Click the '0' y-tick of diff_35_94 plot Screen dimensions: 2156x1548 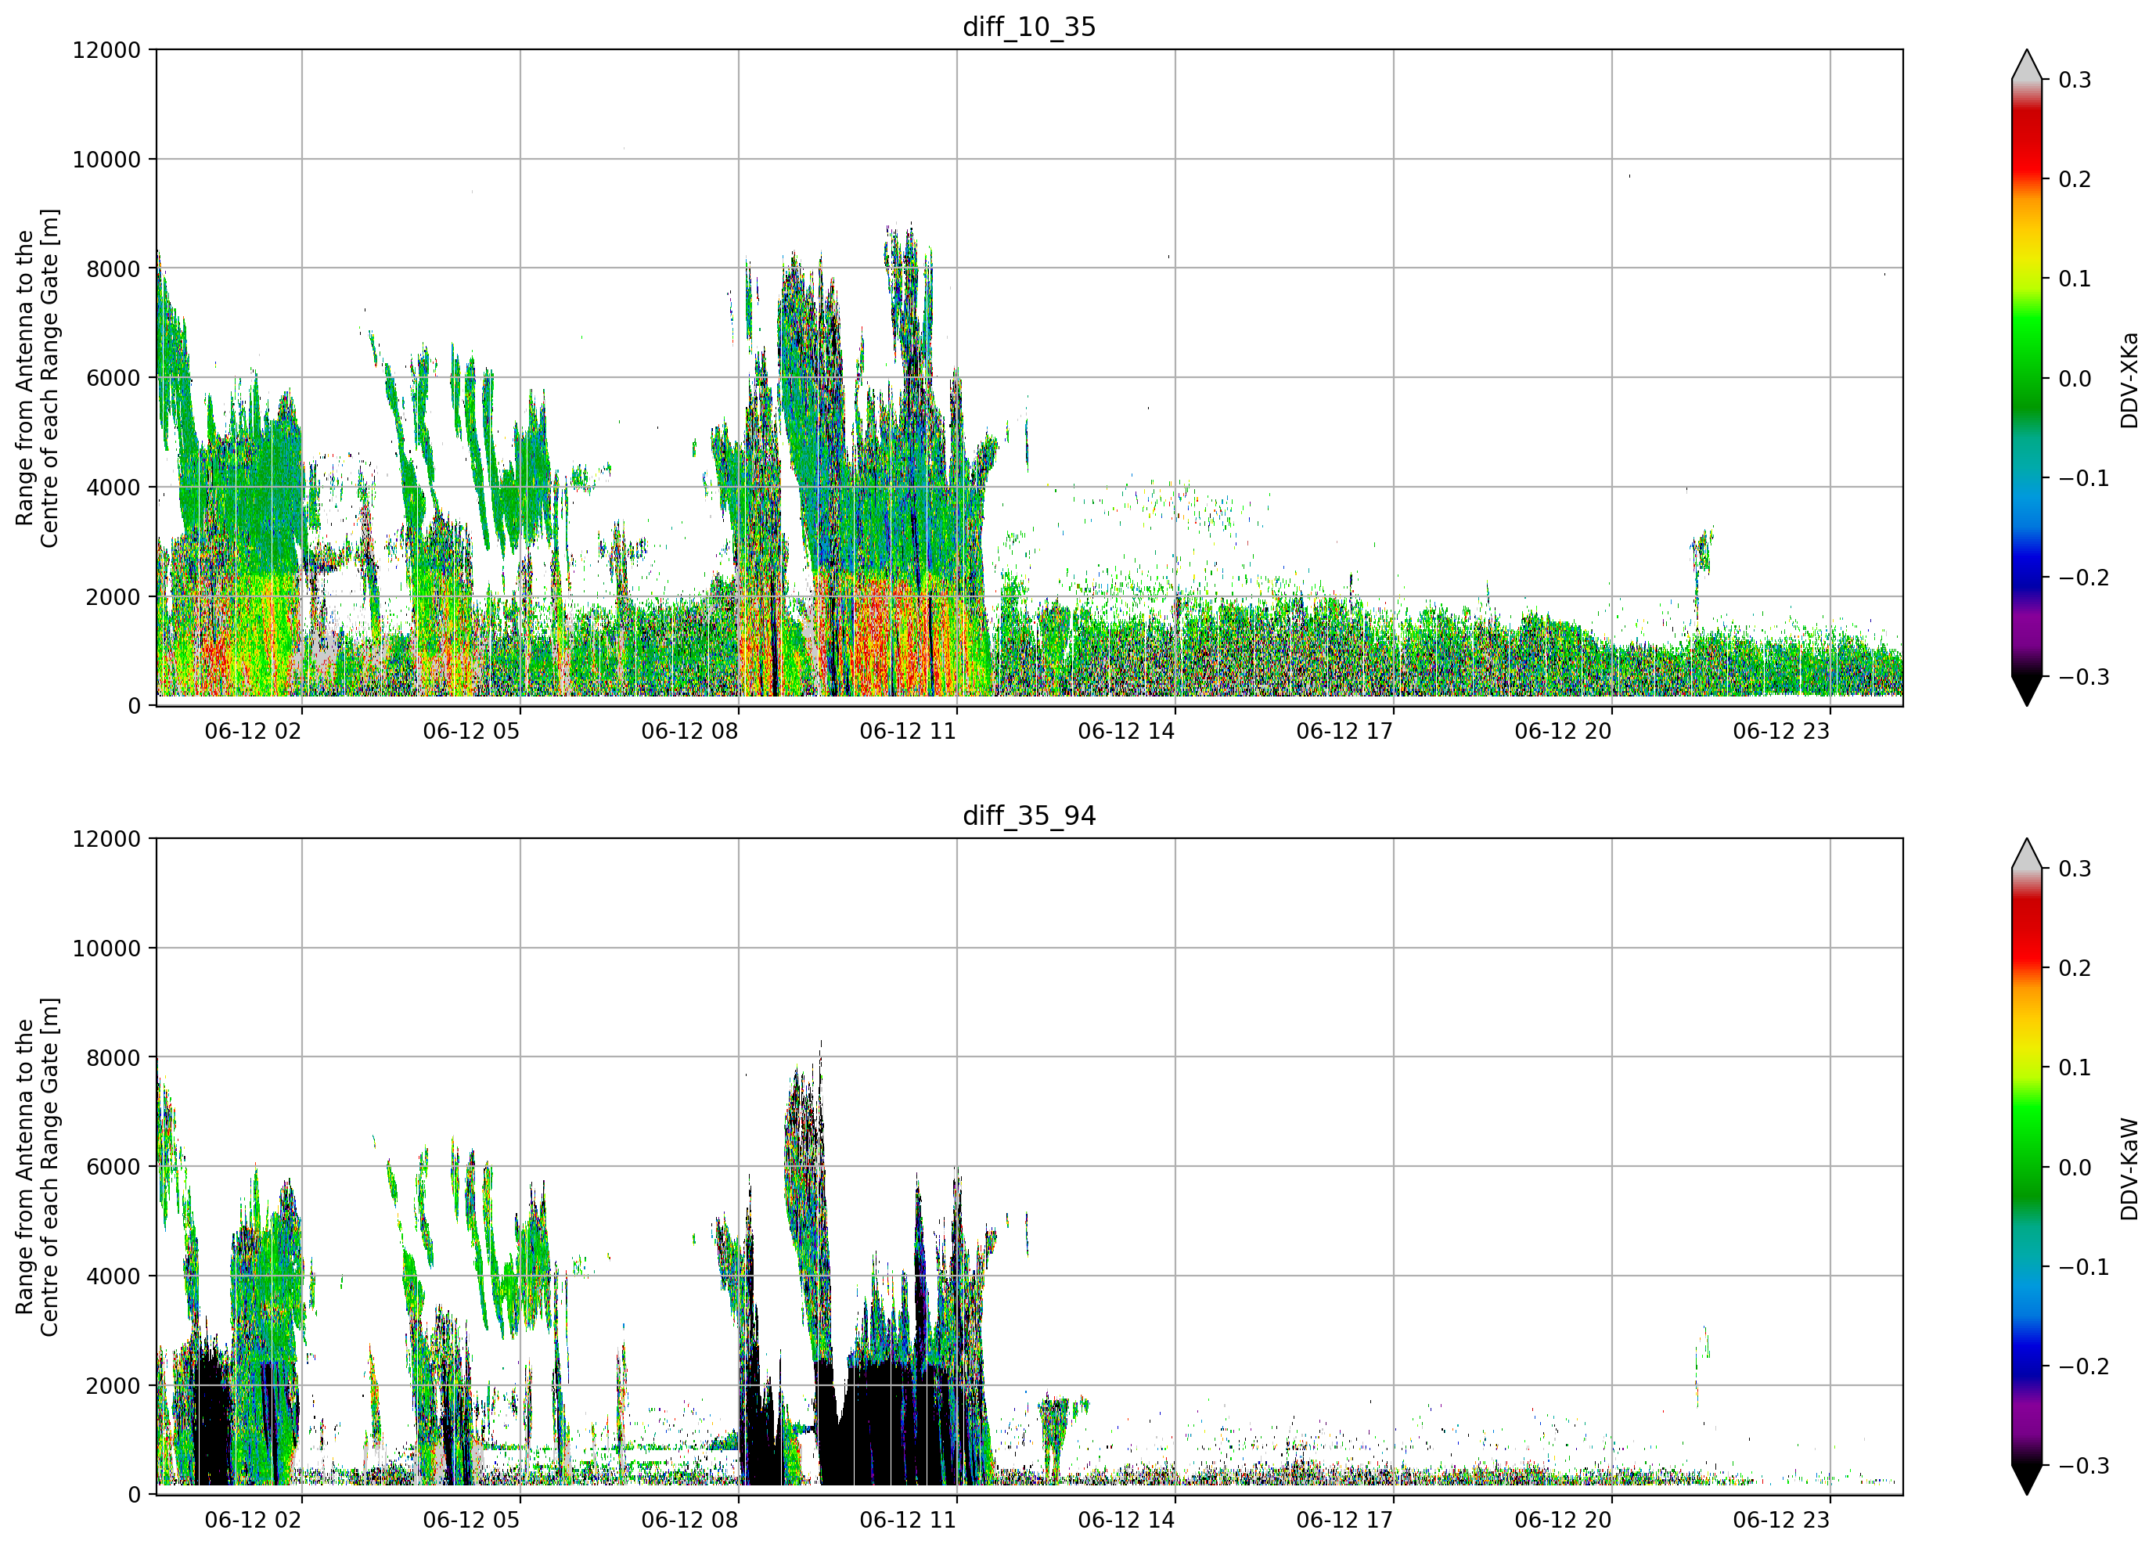tap(134, 1496)
